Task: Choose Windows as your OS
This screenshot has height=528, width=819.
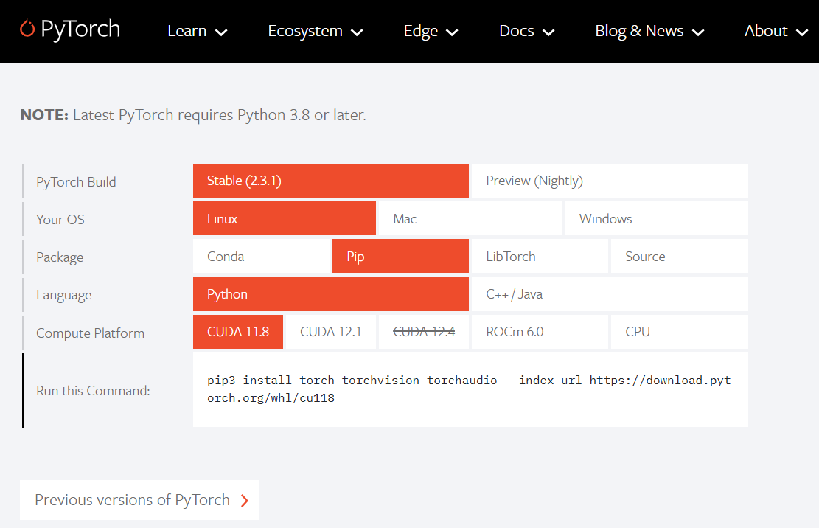Action: pyautogui.click(x=656, y=218)
